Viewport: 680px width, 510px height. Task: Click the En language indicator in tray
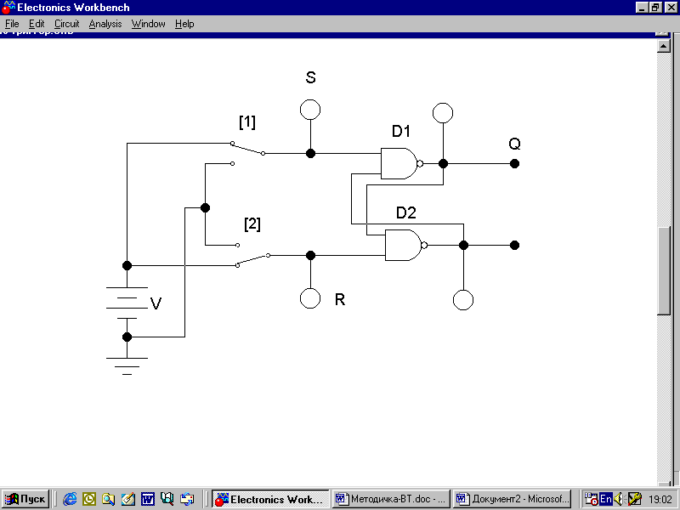(x=606, y=499)
